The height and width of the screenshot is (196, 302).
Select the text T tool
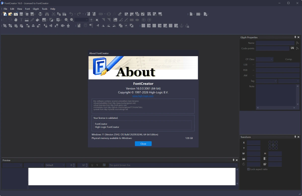pos(21,20)
